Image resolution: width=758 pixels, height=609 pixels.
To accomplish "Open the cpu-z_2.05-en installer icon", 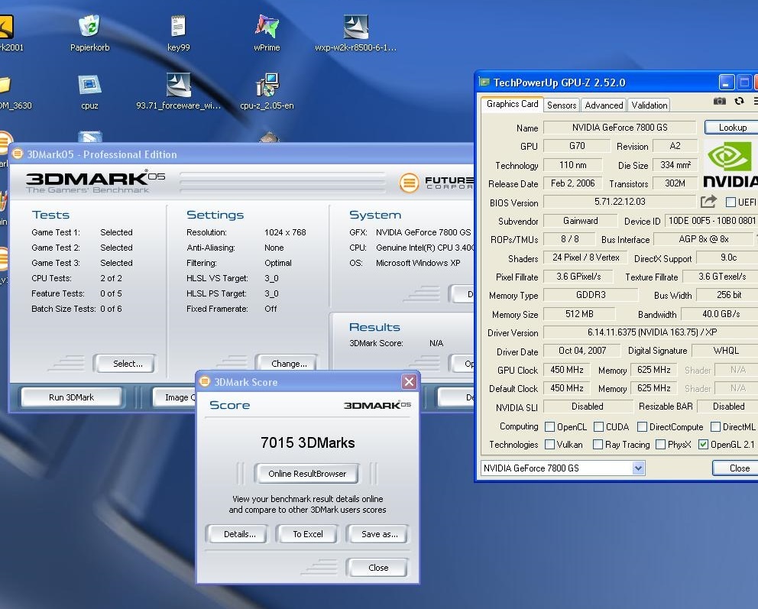I will point(267,86).
